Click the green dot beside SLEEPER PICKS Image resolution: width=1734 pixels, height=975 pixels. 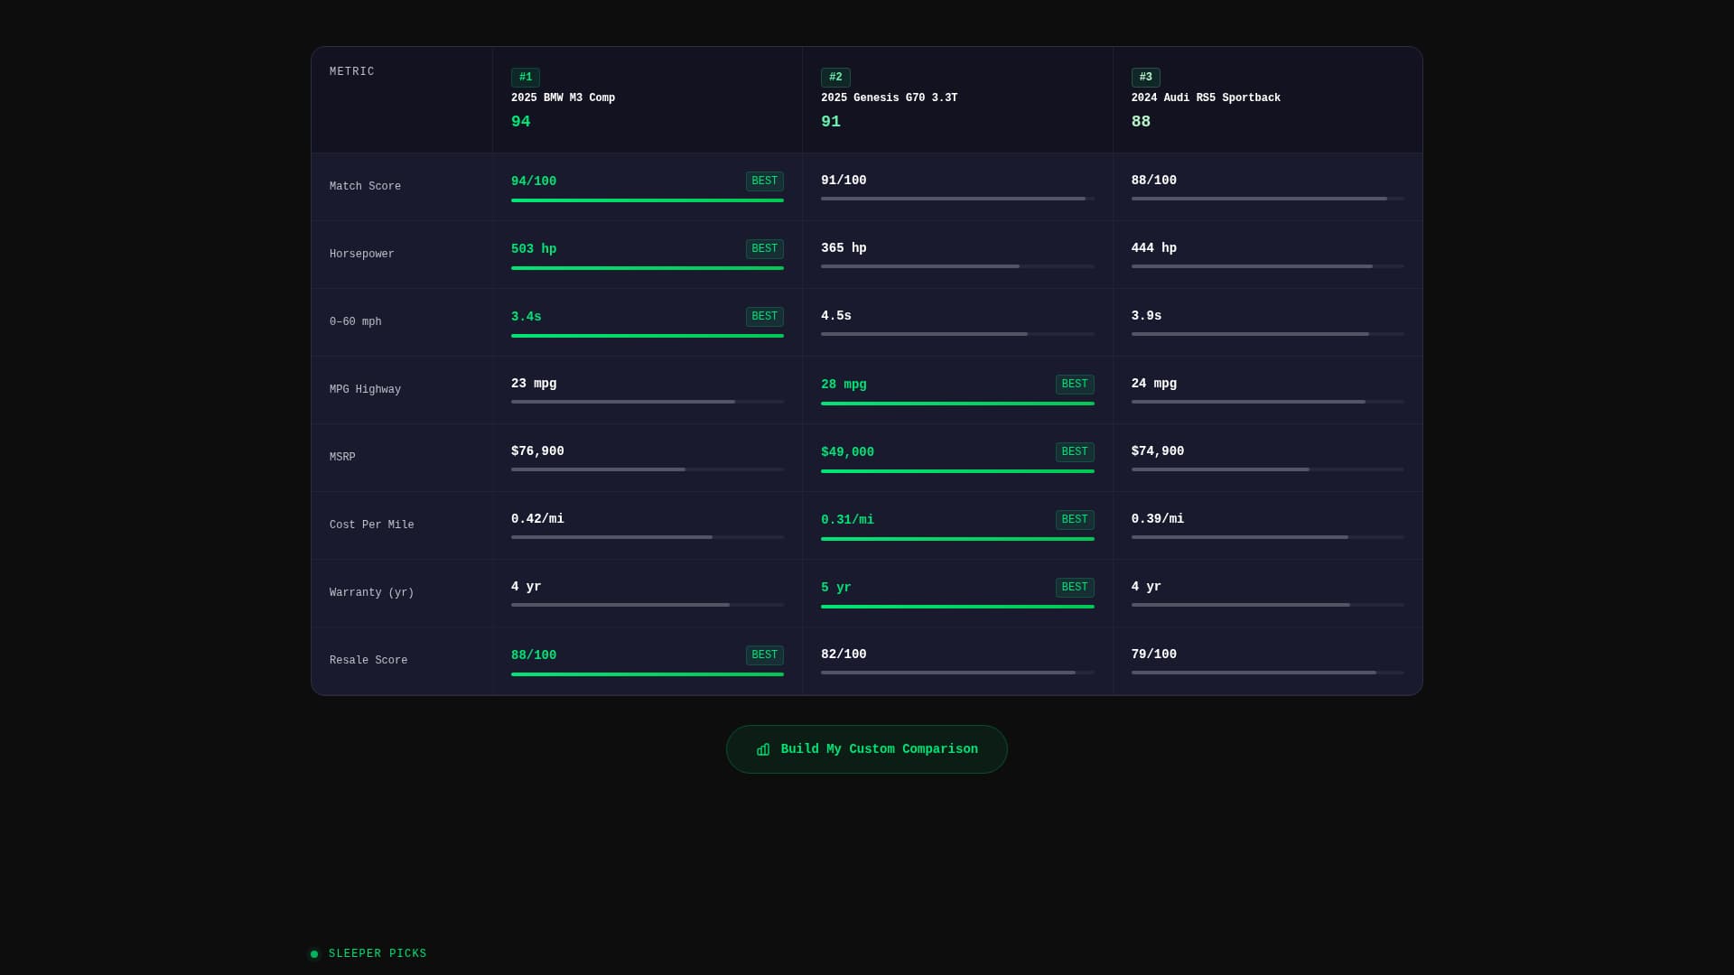(314, 954)
